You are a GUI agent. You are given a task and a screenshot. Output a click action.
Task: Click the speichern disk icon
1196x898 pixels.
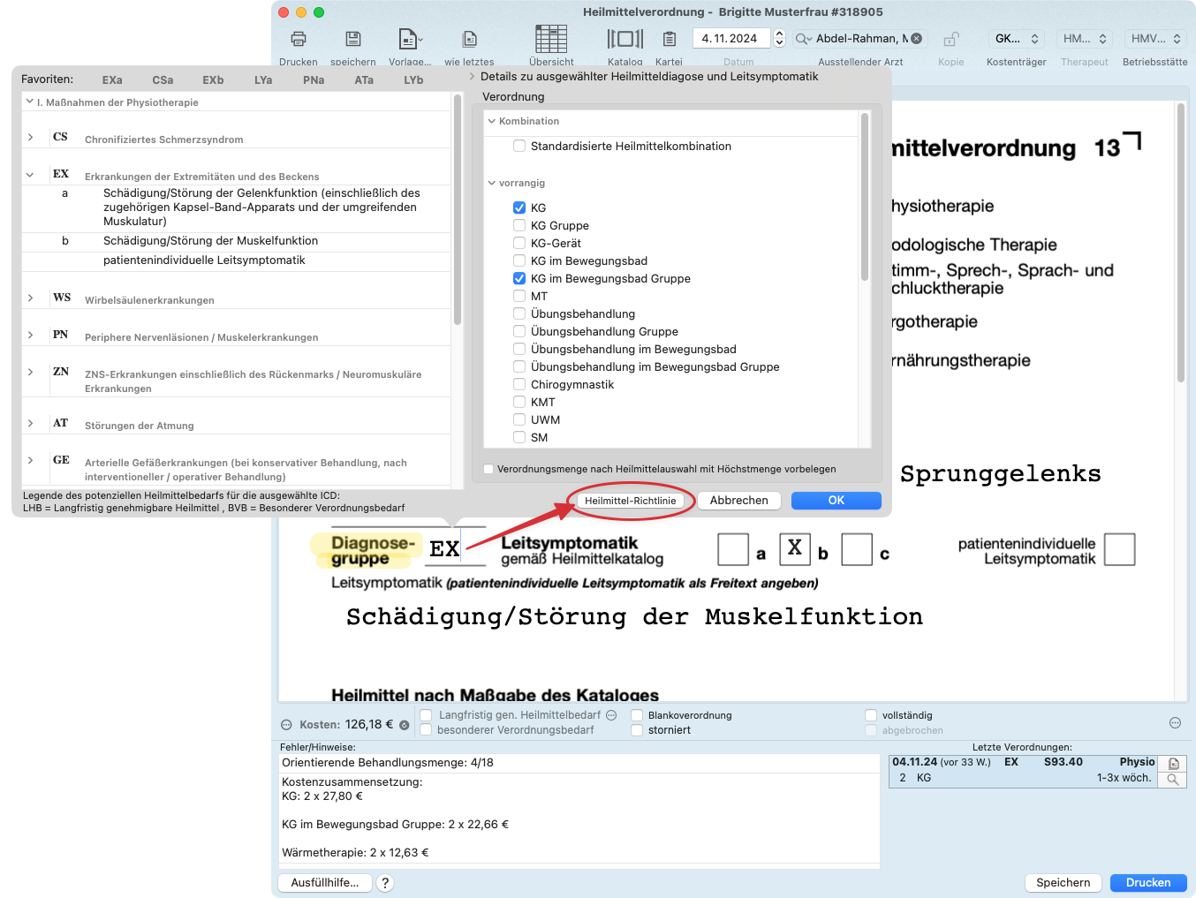[x=353, y=39]
